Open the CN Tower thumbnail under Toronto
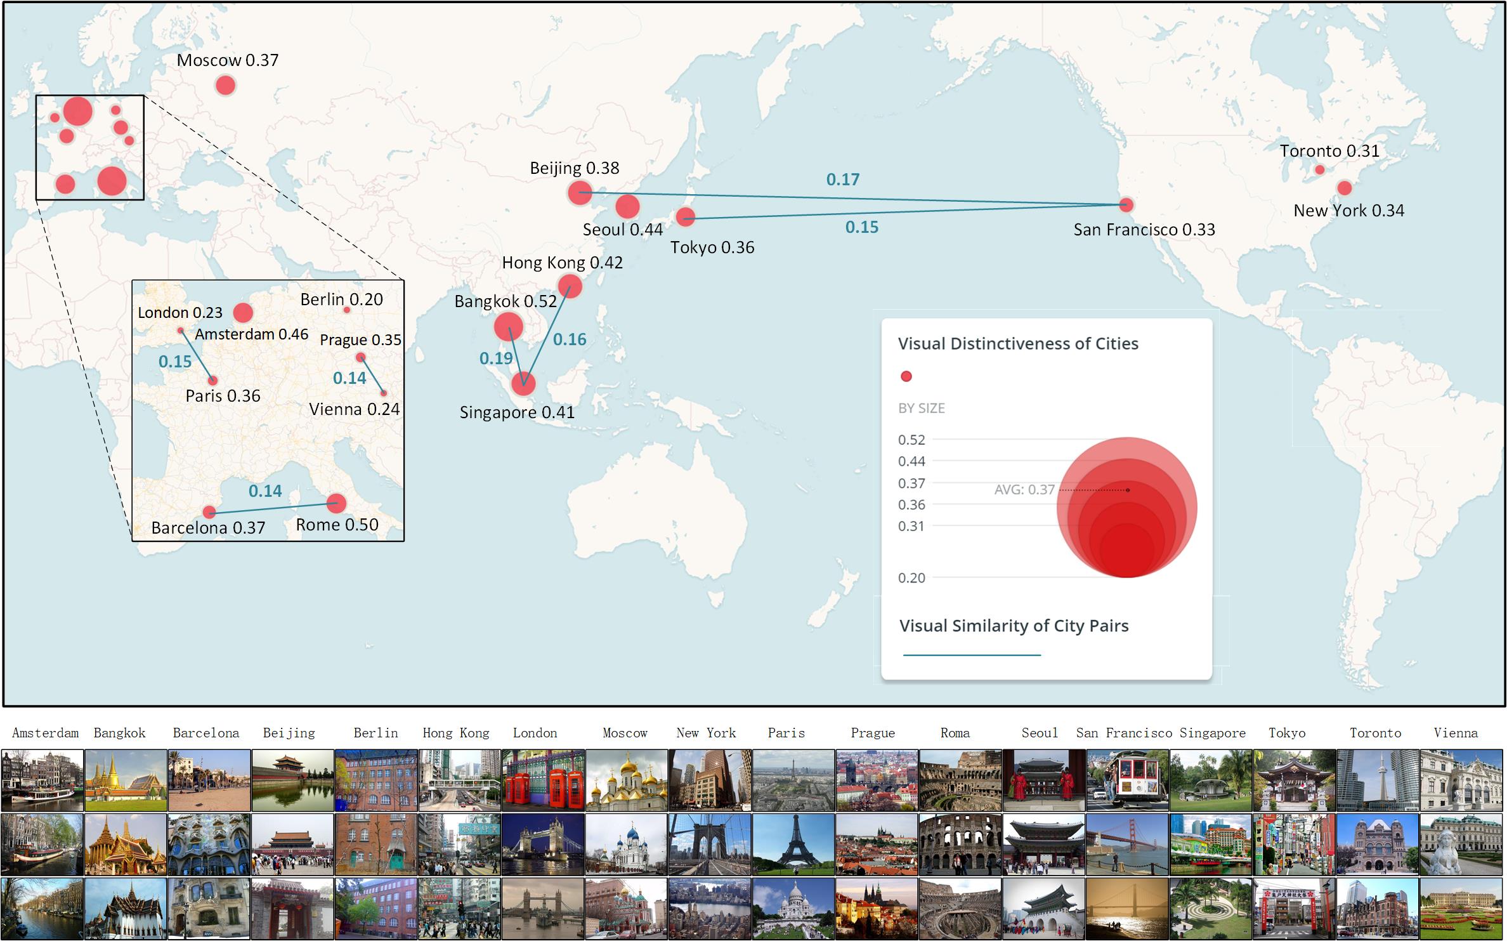Screen dimensions: 1507x941 [x=1377, y=780]
